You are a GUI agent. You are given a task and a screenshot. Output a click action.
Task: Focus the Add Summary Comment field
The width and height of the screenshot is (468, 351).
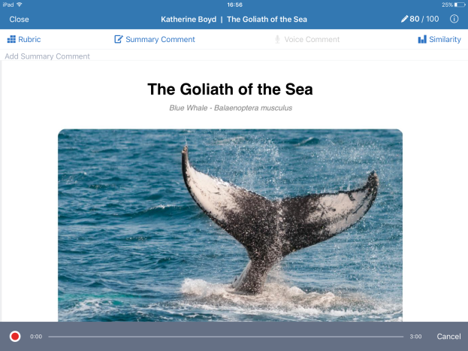[234, 56]
